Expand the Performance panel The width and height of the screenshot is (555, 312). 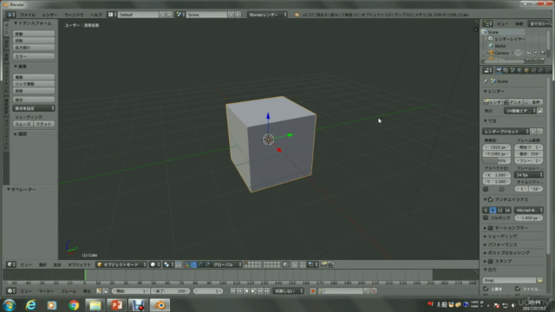pyautogui.click(x=501, y=244)
